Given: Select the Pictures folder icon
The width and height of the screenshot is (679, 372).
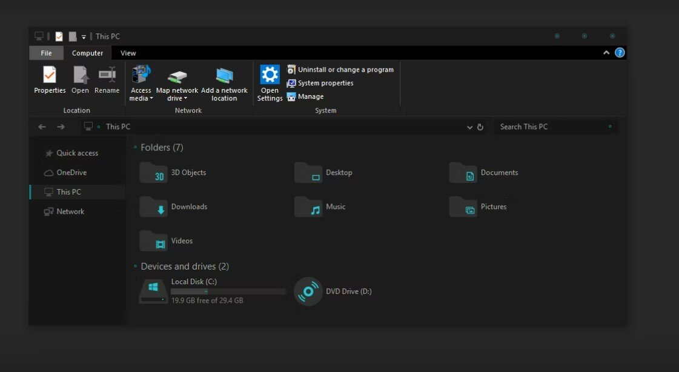Looking at the screenshot, I should click(463, 207).
